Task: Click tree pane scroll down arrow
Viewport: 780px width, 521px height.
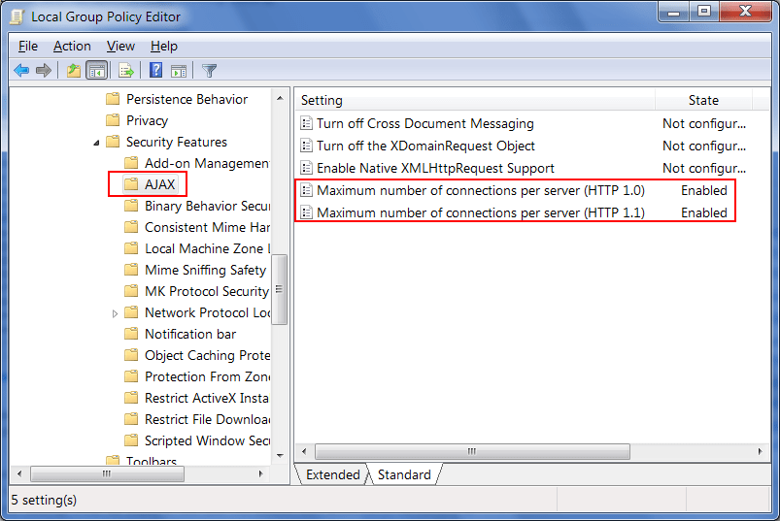Action: coord(280,455)
